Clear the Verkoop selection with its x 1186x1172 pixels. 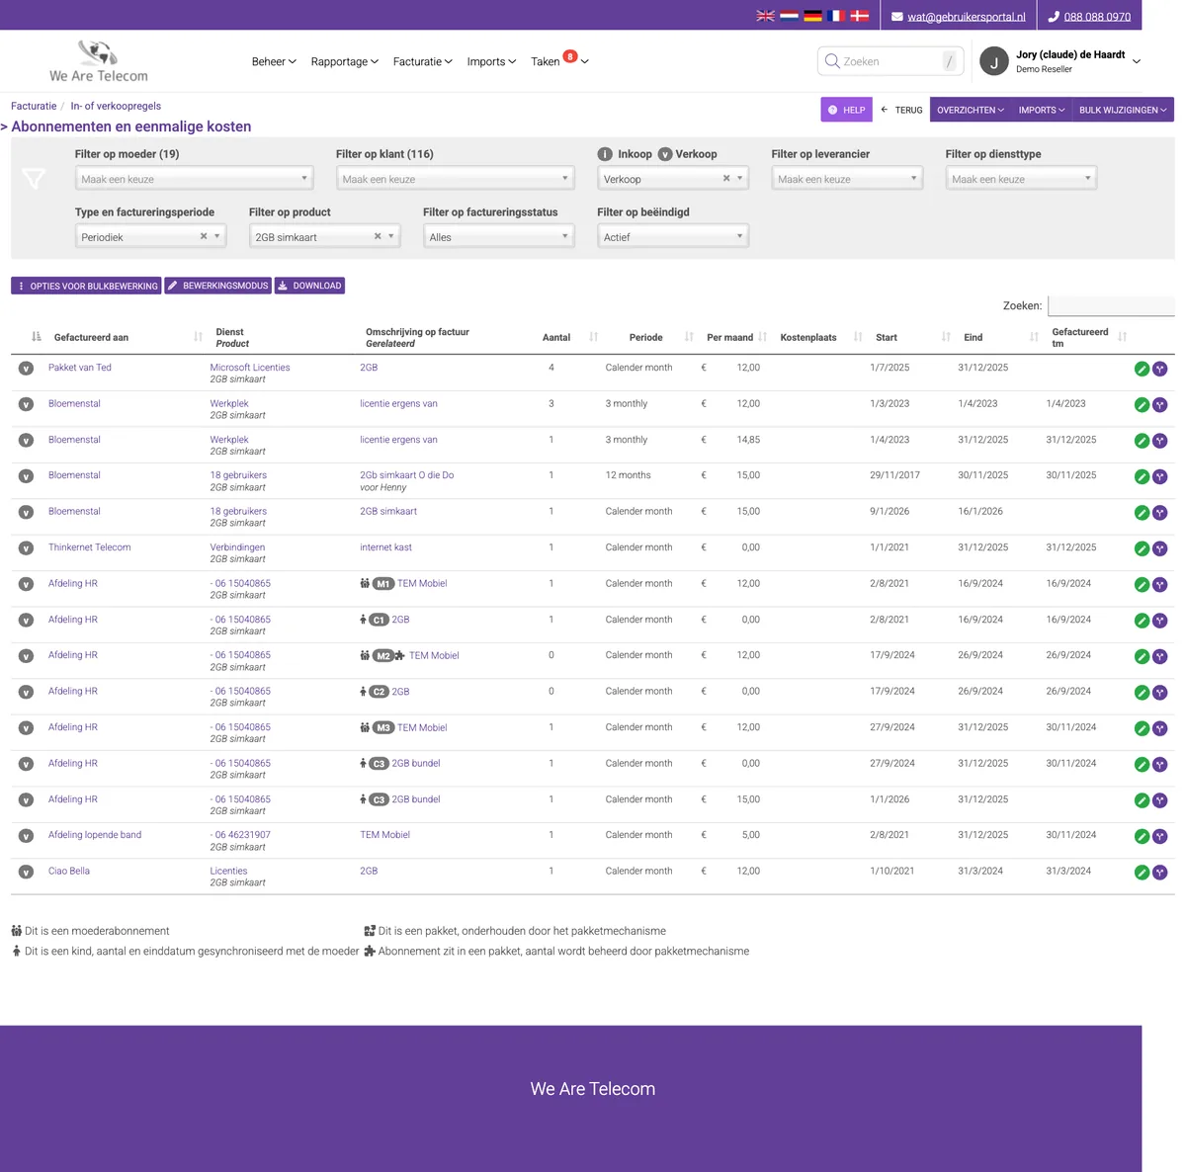click(x=726, y=179)
